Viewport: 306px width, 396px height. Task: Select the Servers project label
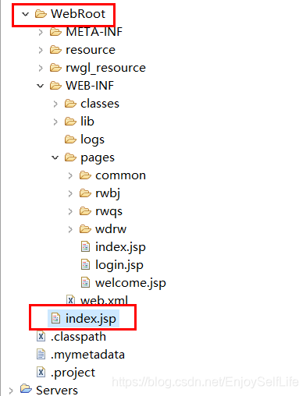tap(57, 390)
